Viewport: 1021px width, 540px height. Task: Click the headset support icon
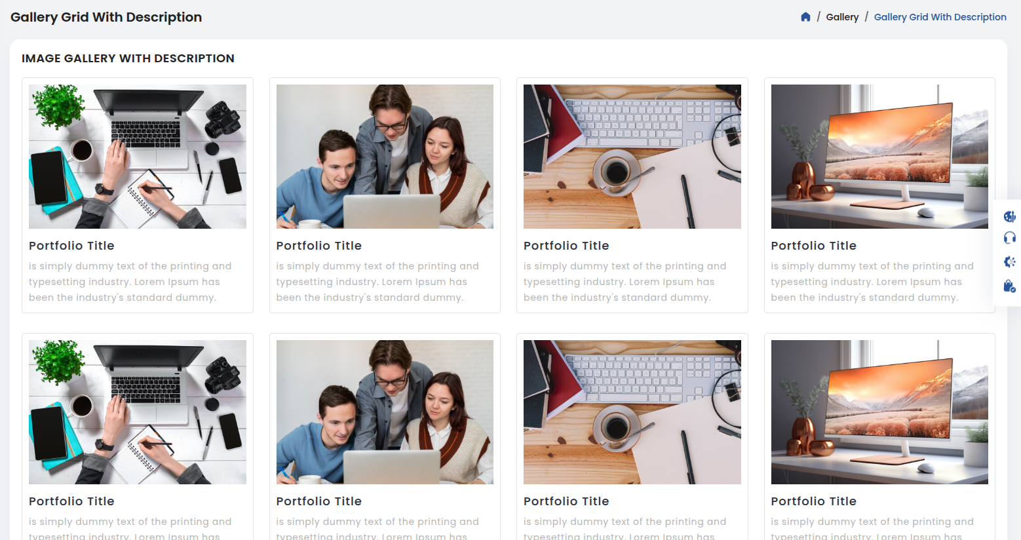[1009, 238]
